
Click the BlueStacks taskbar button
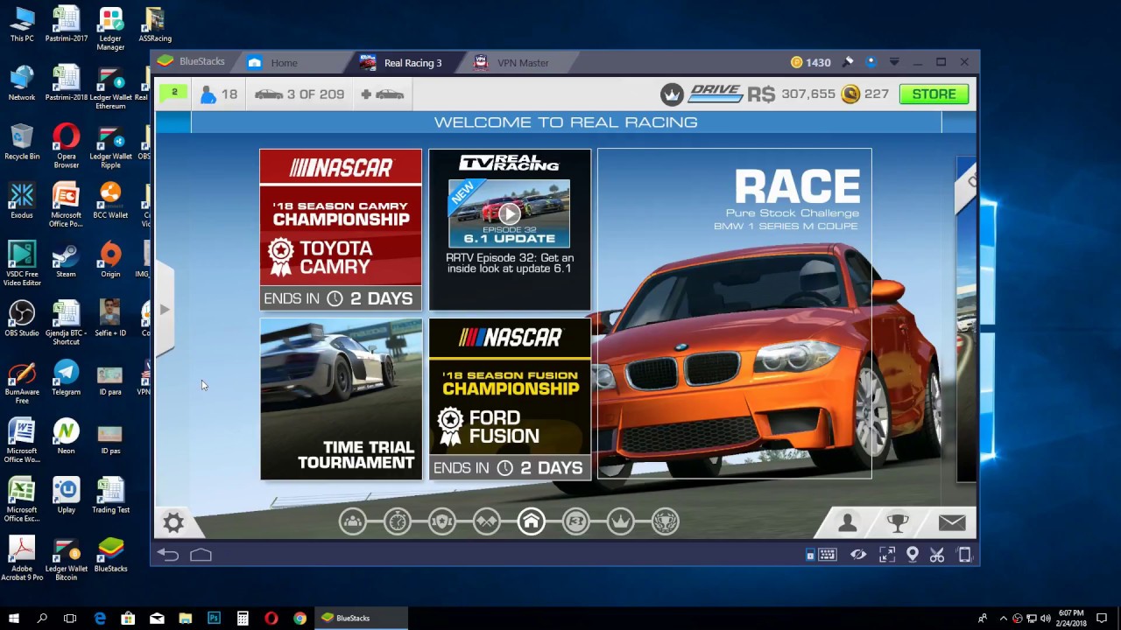click(362, 618)
